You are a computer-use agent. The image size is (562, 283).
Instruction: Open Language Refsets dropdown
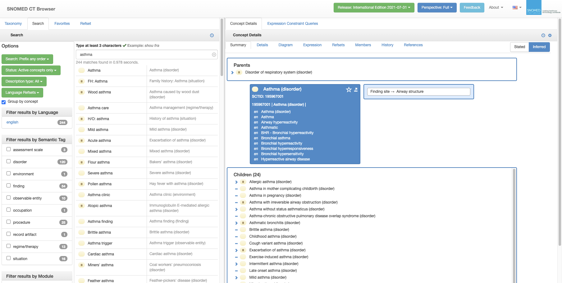pyautogui.click(x=22, y=92)
